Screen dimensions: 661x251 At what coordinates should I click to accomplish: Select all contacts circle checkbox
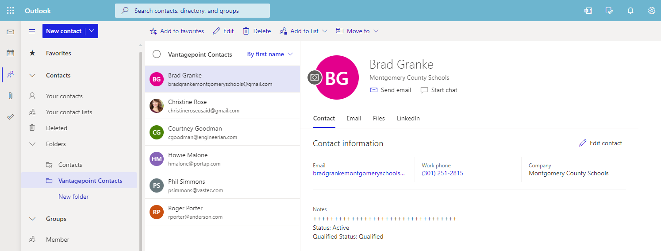click(x=157, y=54)
